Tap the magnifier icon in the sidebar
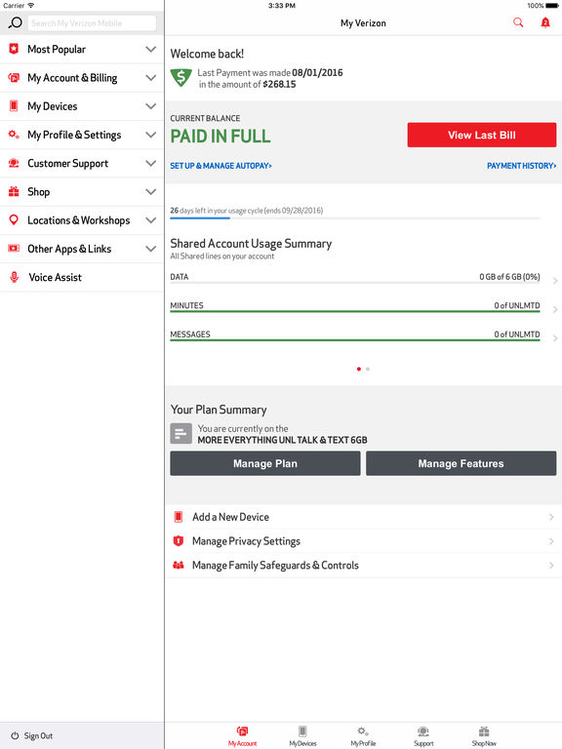 [15, 22]
